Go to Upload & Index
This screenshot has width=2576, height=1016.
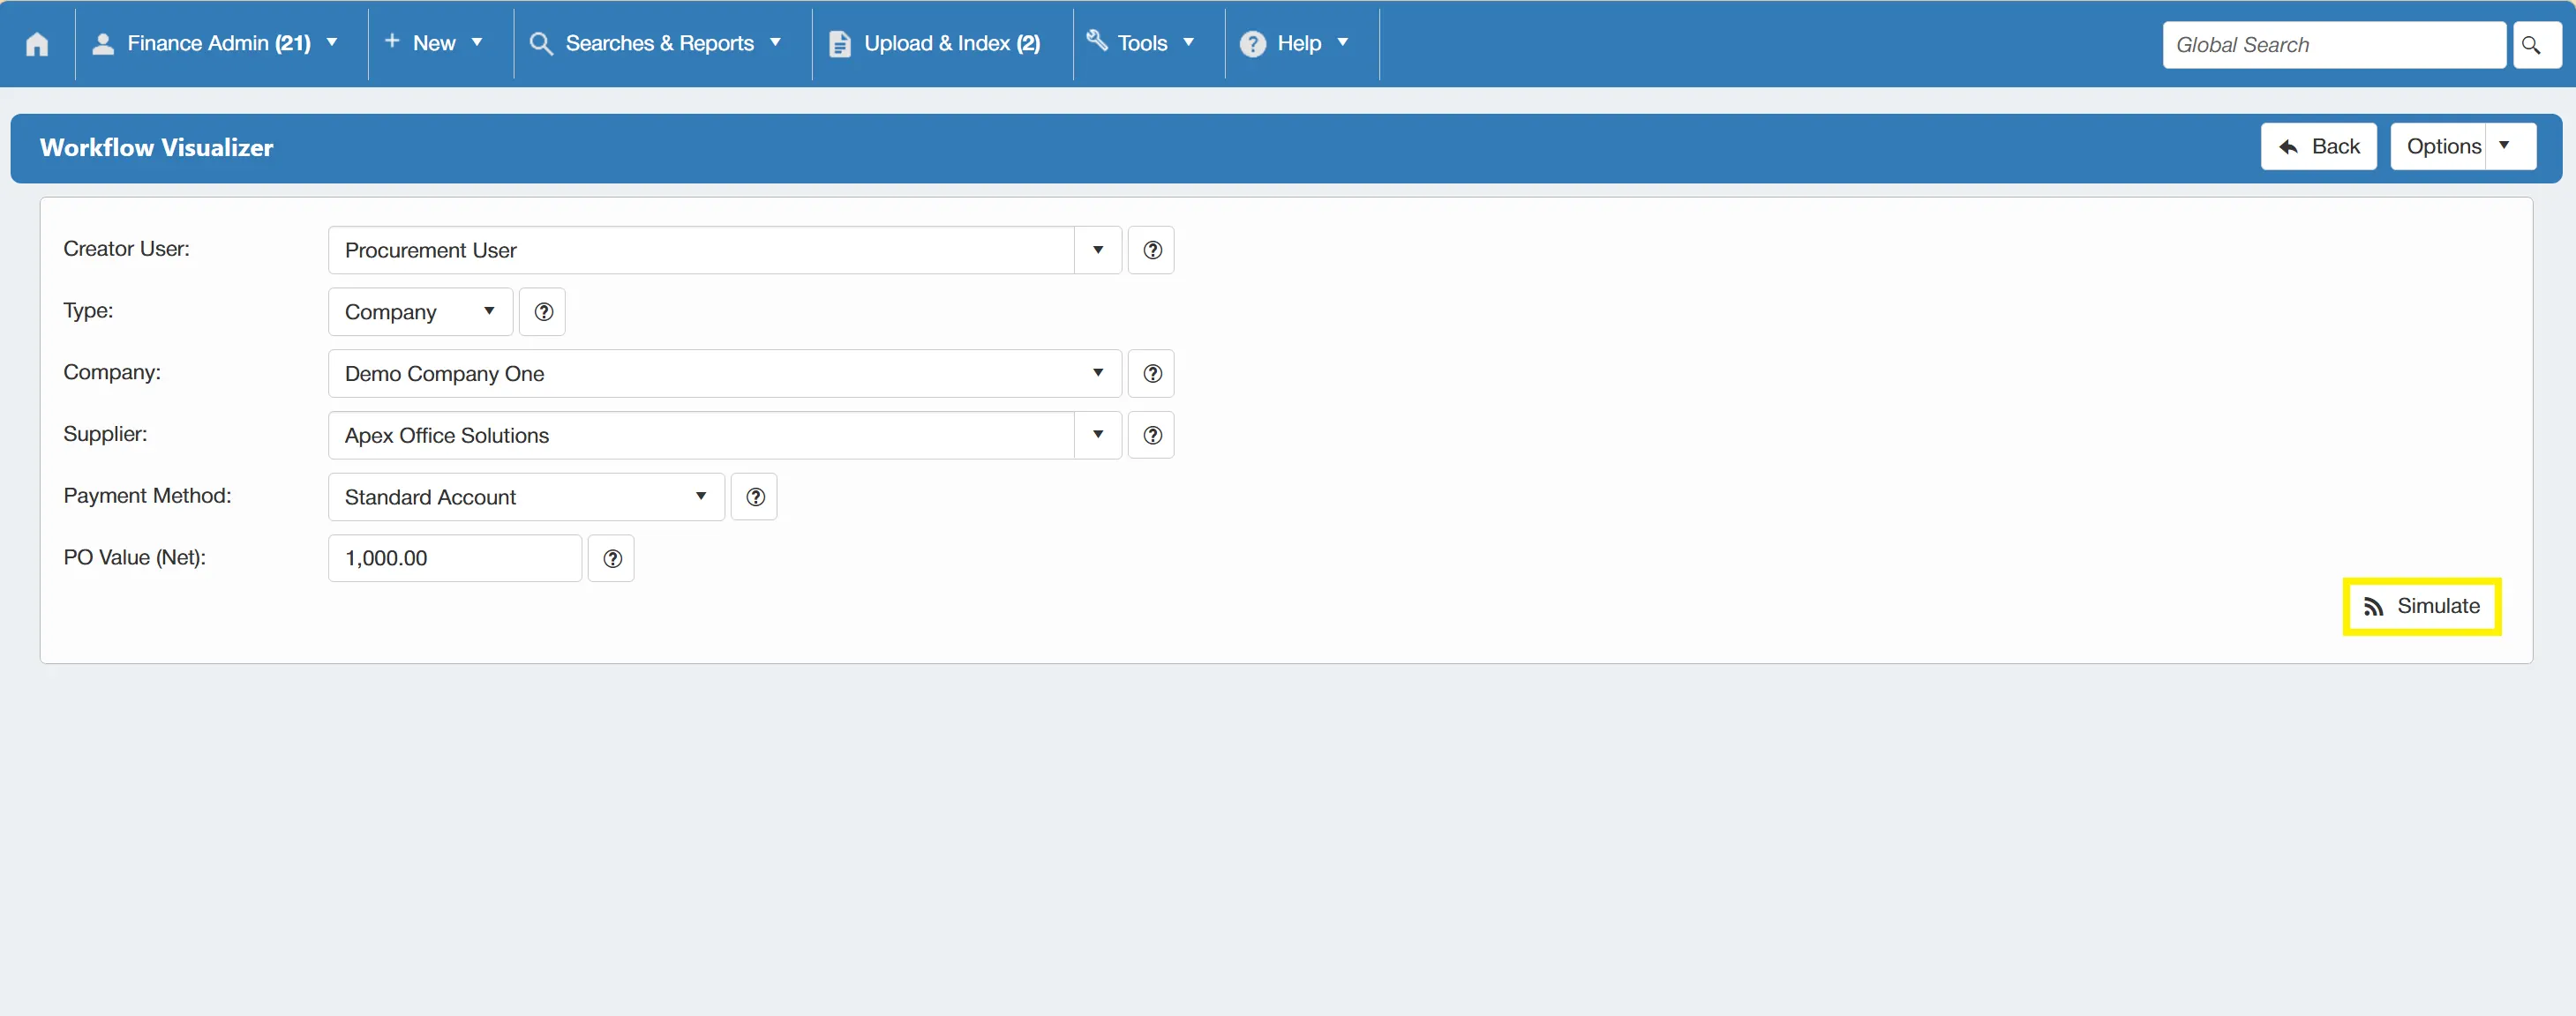click(x=936, y=44)
